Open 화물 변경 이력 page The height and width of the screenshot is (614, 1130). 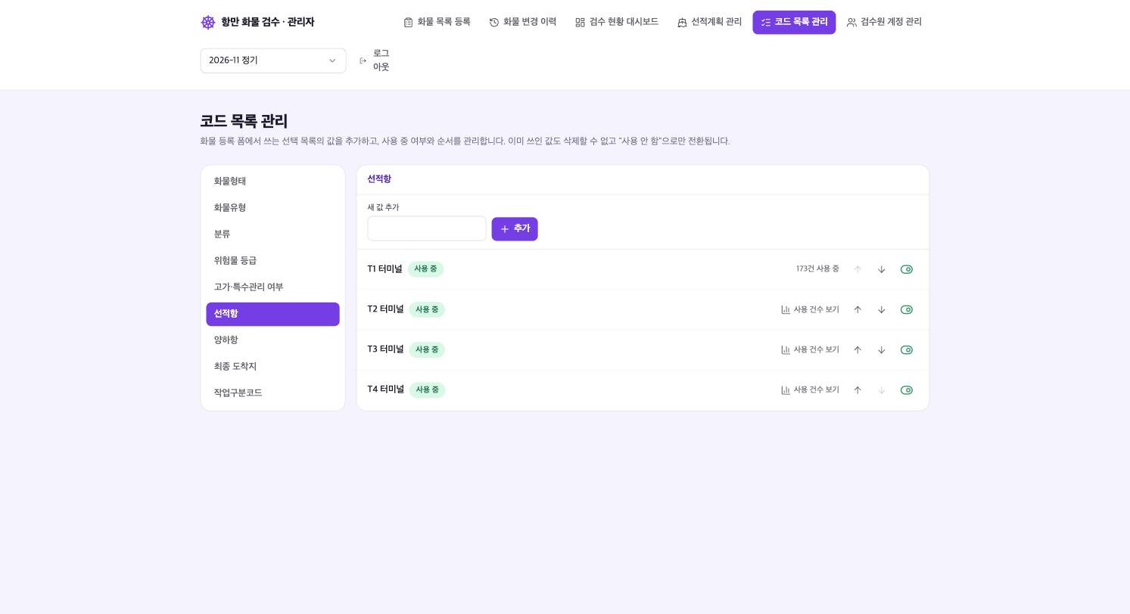coord(523,23)
